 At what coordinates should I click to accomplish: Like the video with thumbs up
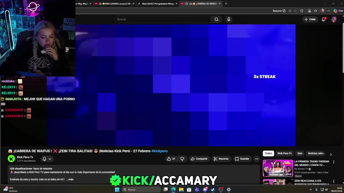(171, 159)
